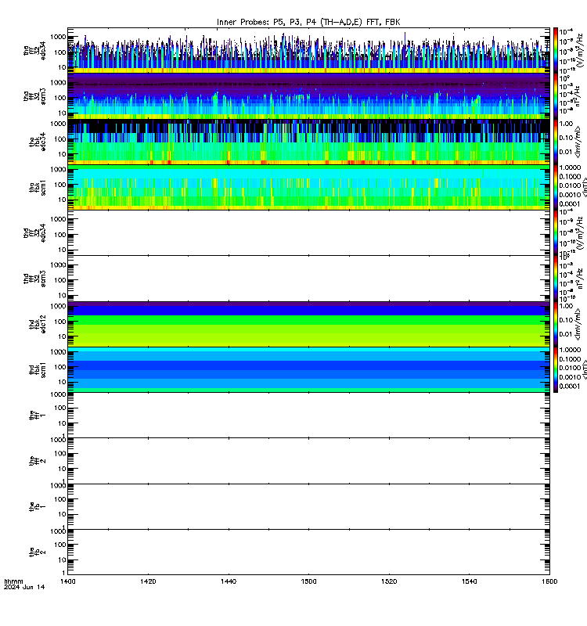The width and height of the screenshot is (587, 626).
Task: Click the 0.01 value on the thd fbk edc12 color bar
Action: click(x=565, y=334)
